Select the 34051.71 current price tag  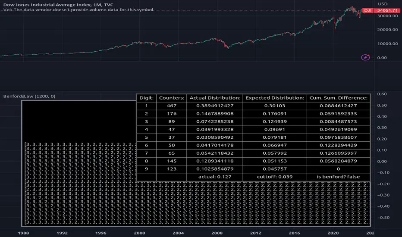click(387, 10)
